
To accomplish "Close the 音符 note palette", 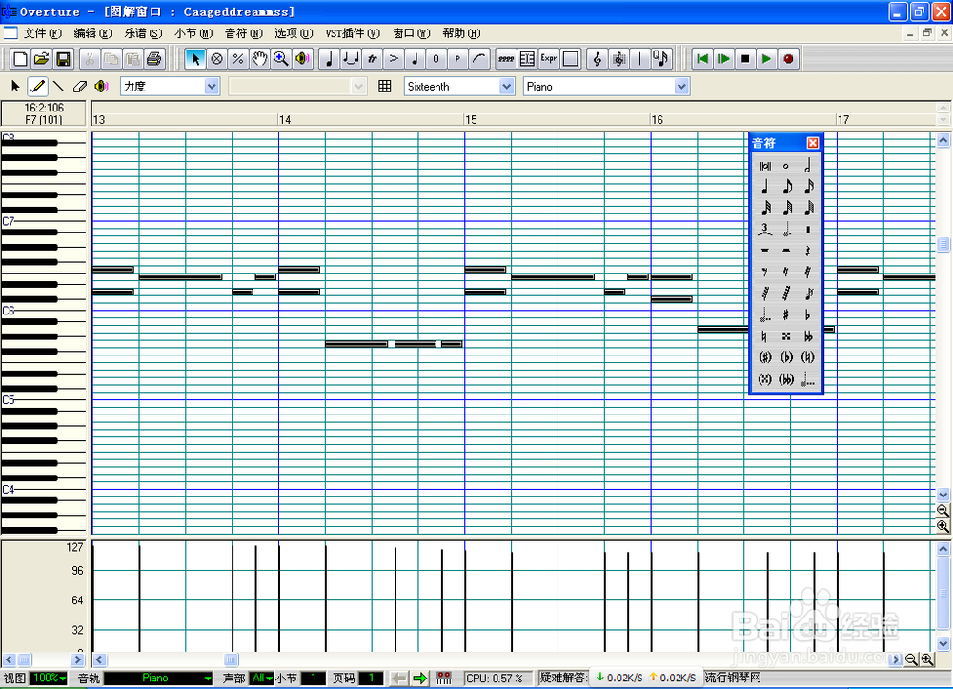I will click(813, 143).
